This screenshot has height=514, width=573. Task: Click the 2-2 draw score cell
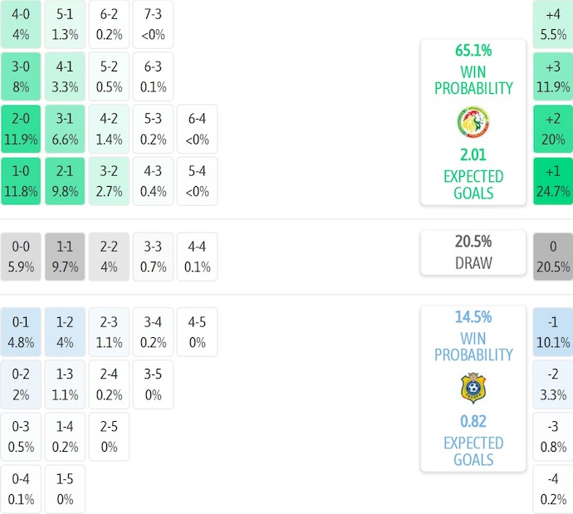click(x=109, y=257)
